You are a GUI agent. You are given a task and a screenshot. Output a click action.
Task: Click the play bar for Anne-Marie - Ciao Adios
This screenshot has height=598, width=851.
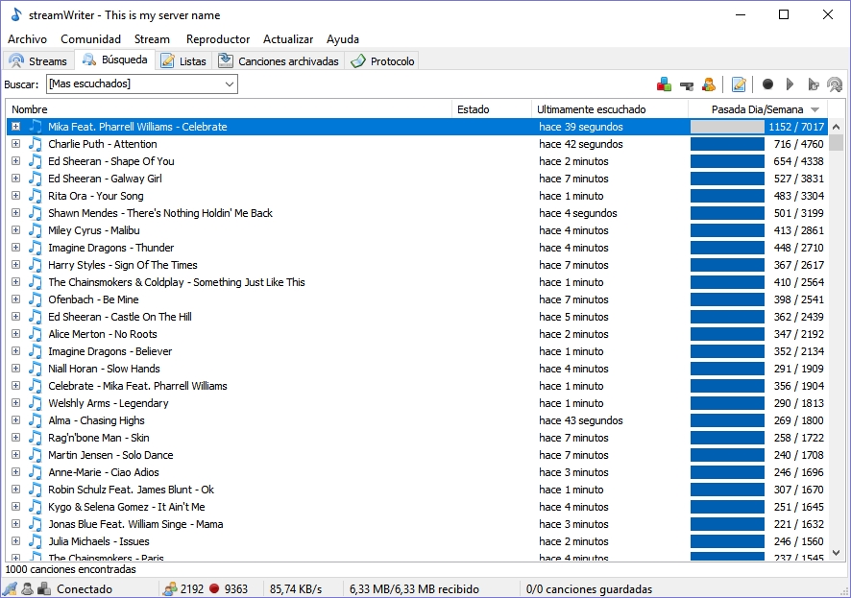(x=727, y=472)
